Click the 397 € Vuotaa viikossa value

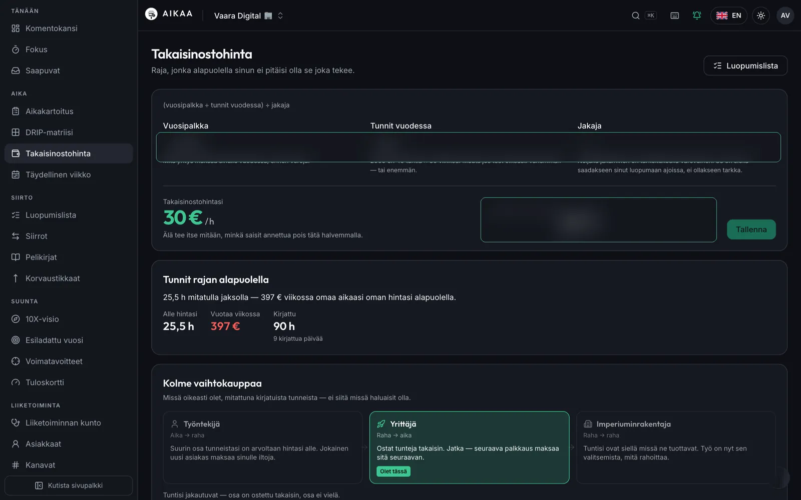(225, 326)
